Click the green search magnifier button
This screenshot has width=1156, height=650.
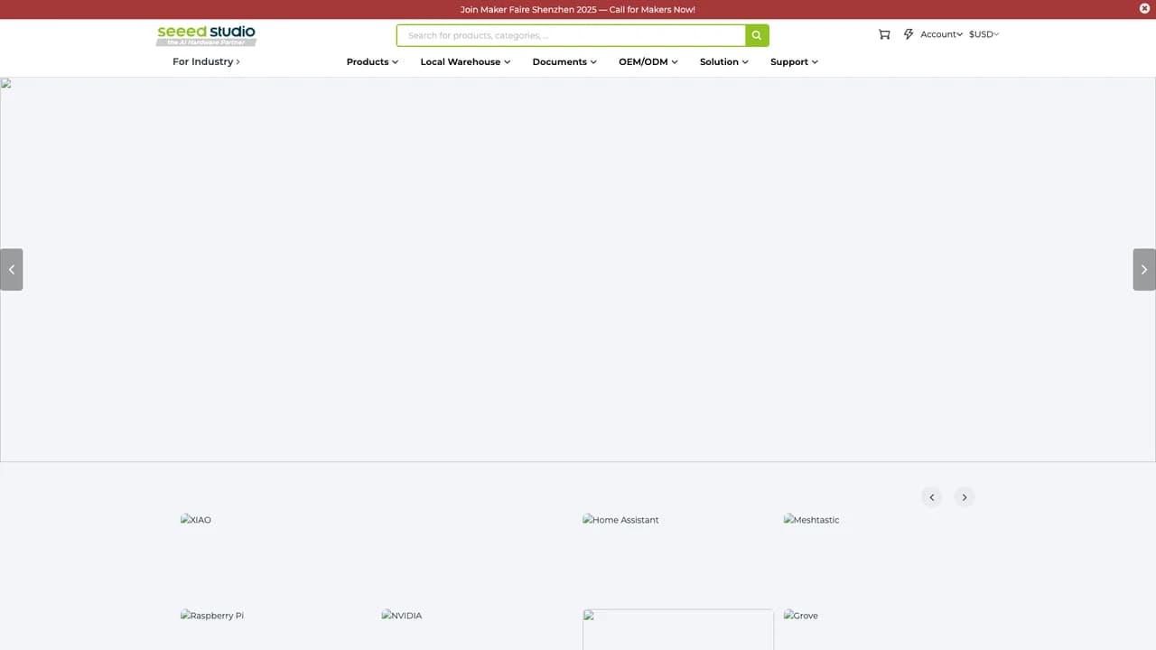pyautogui.click(x=757, y=35)
